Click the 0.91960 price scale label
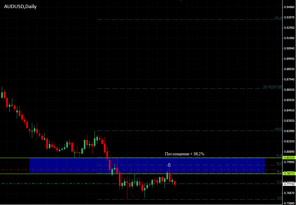The width and height of the screenshot is (296, 205). 289,38
